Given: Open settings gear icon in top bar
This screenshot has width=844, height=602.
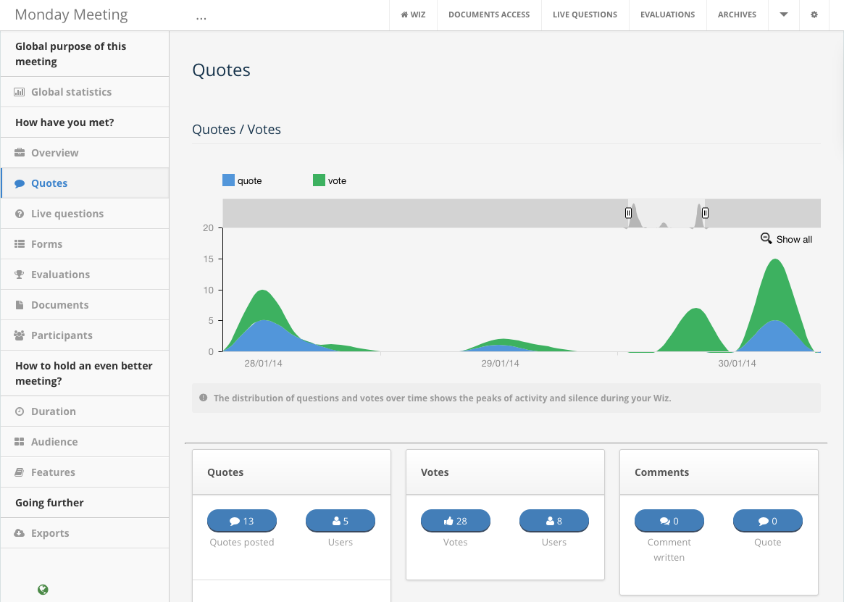Looking at the screenshot, I should pyautogui.click(x=814, y=14).
